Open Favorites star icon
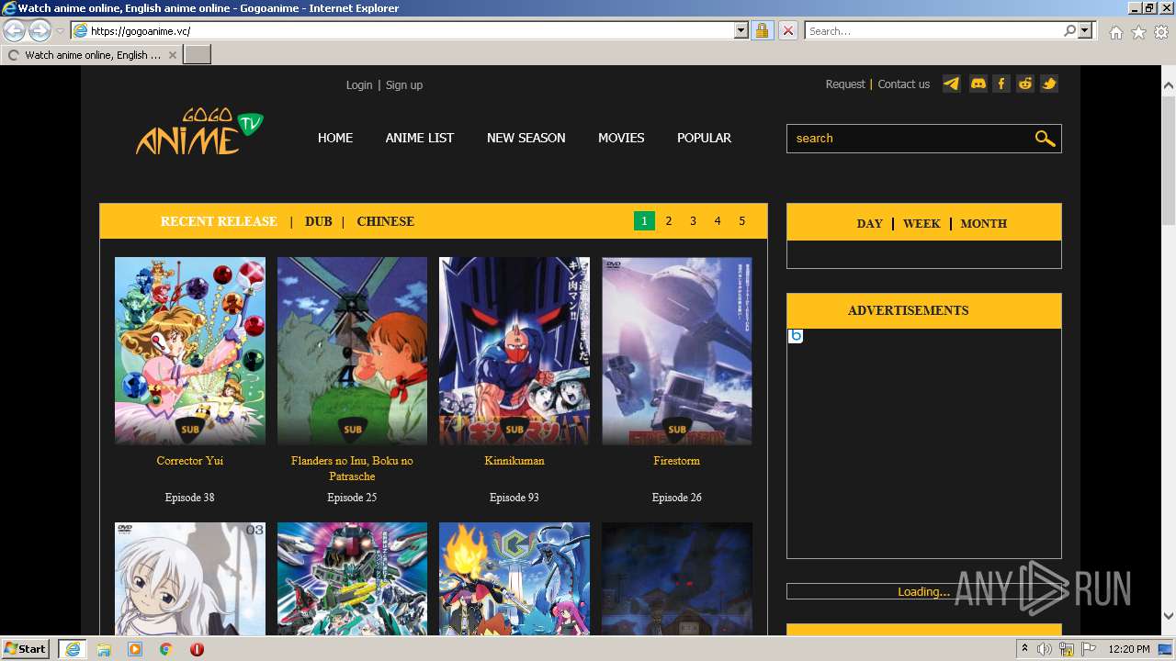1176x661 pixels. pyautogui.click(x=1138, y=32)
